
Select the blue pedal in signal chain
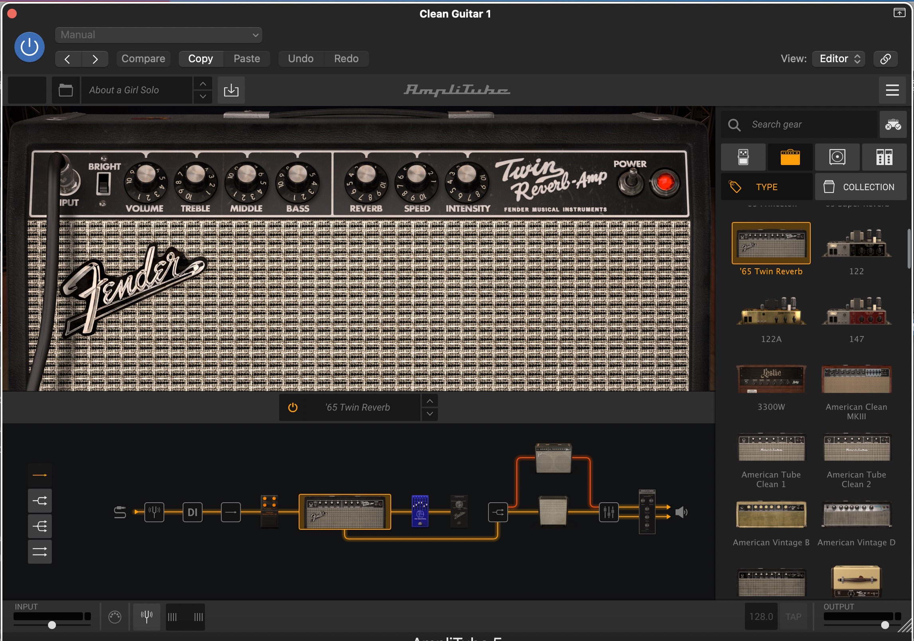click(x=420, y=511)
